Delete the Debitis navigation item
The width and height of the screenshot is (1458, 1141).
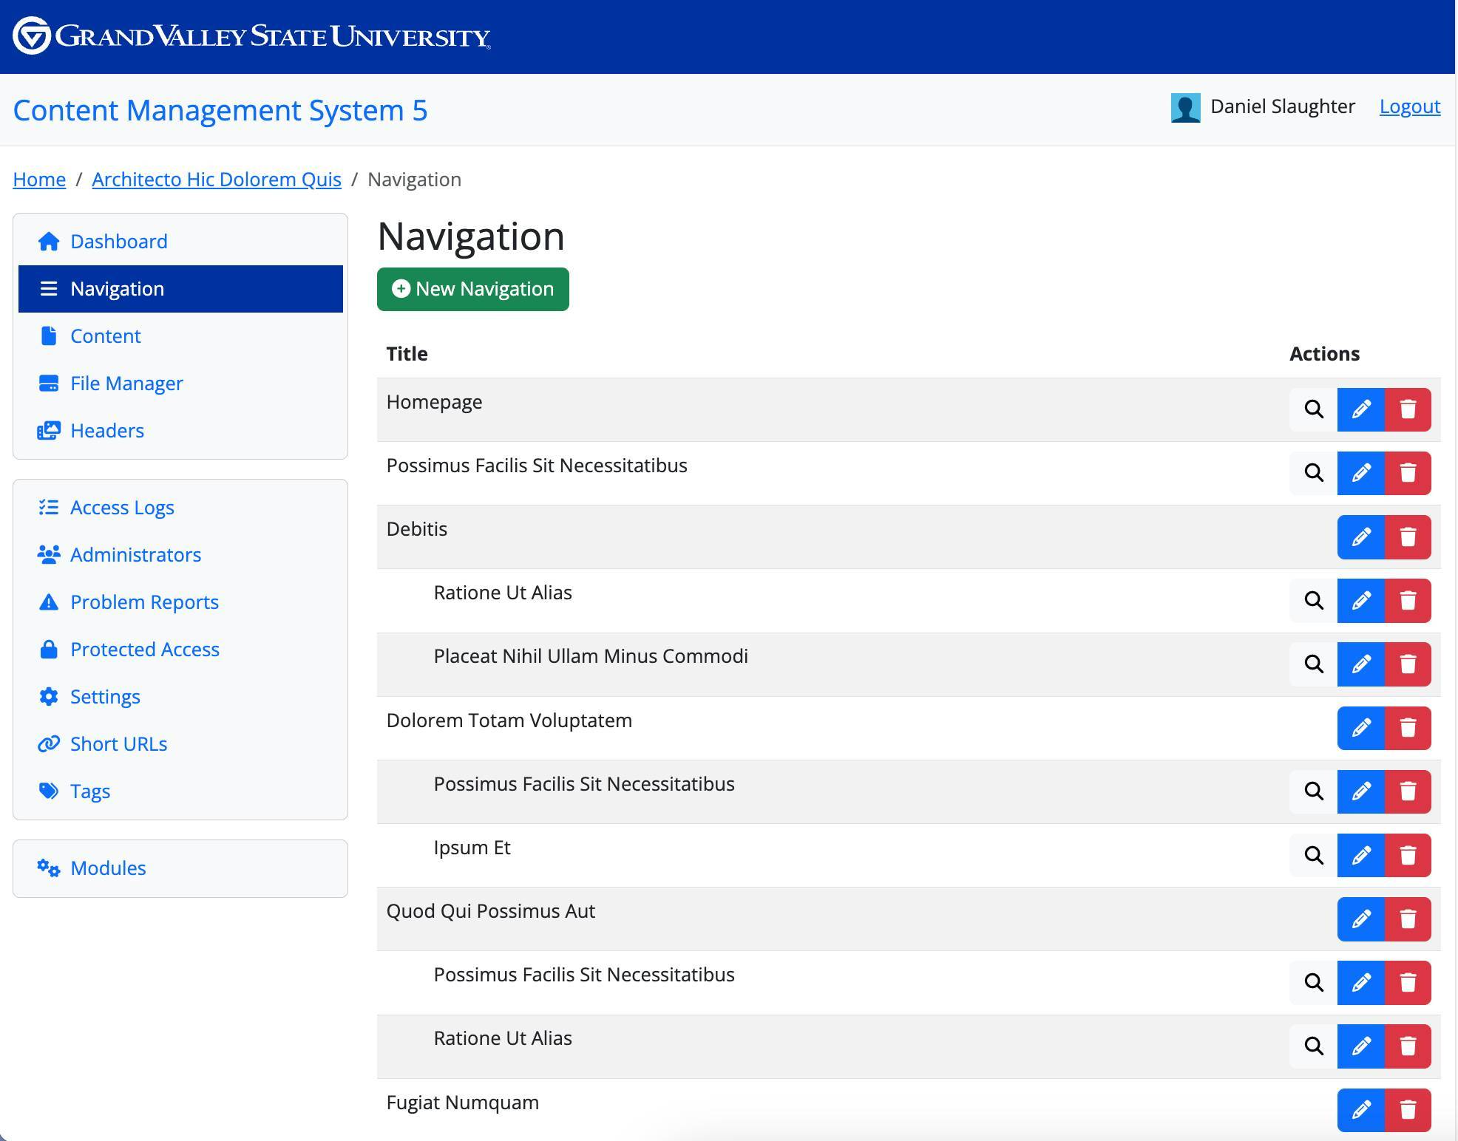coord(1408,537)
